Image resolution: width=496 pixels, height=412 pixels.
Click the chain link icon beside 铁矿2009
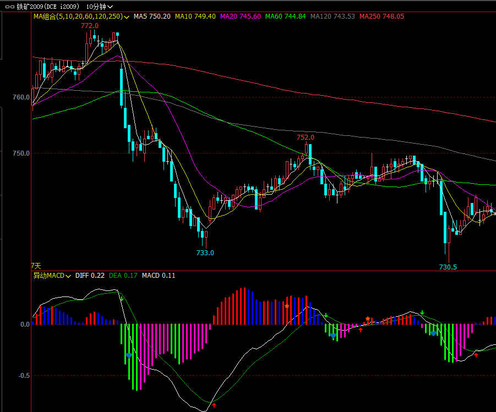click(10, 7)
